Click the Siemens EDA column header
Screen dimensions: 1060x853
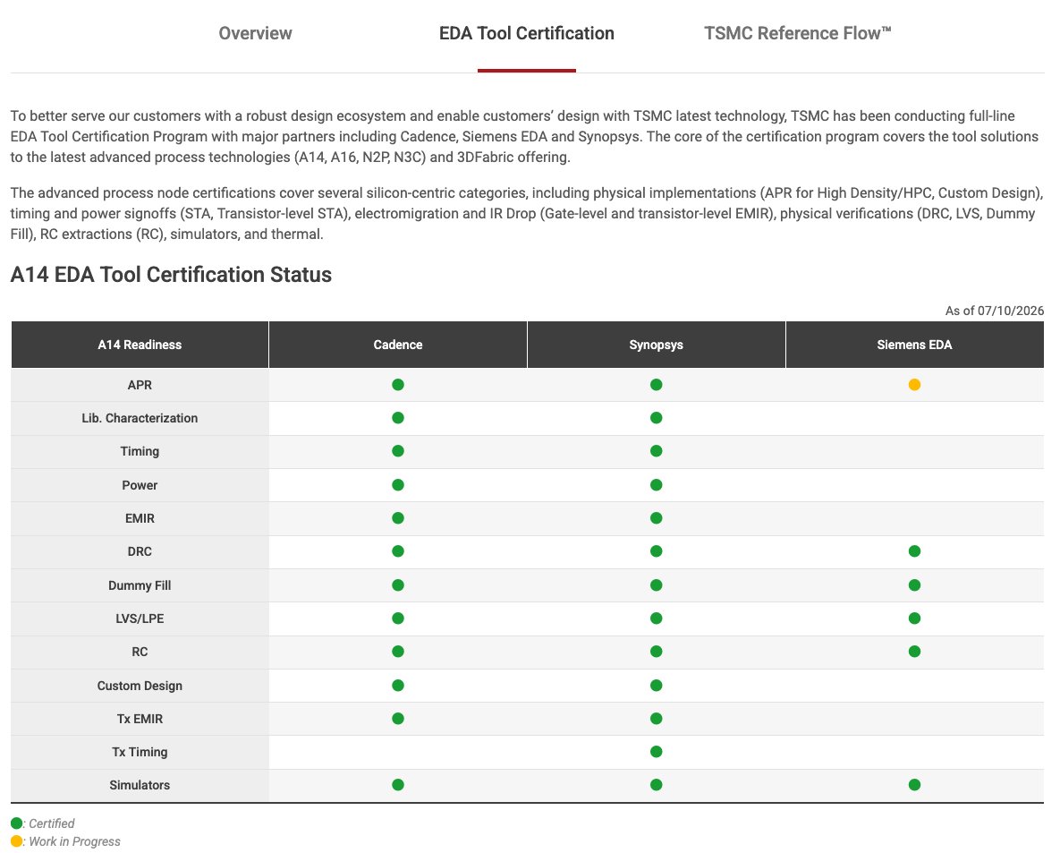[915, 345]
